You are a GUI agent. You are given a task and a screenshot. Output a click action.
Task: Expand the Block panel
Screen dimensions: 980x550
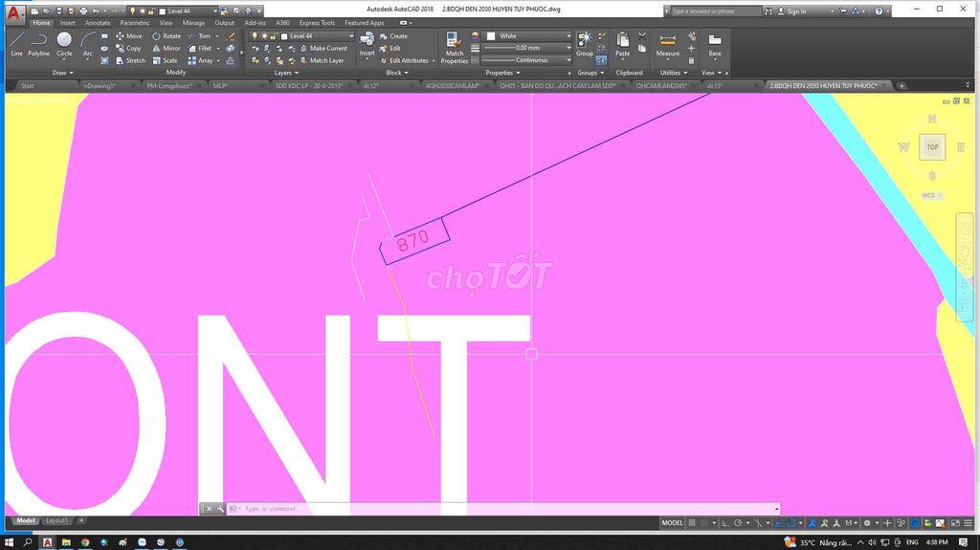coord(397,73)
